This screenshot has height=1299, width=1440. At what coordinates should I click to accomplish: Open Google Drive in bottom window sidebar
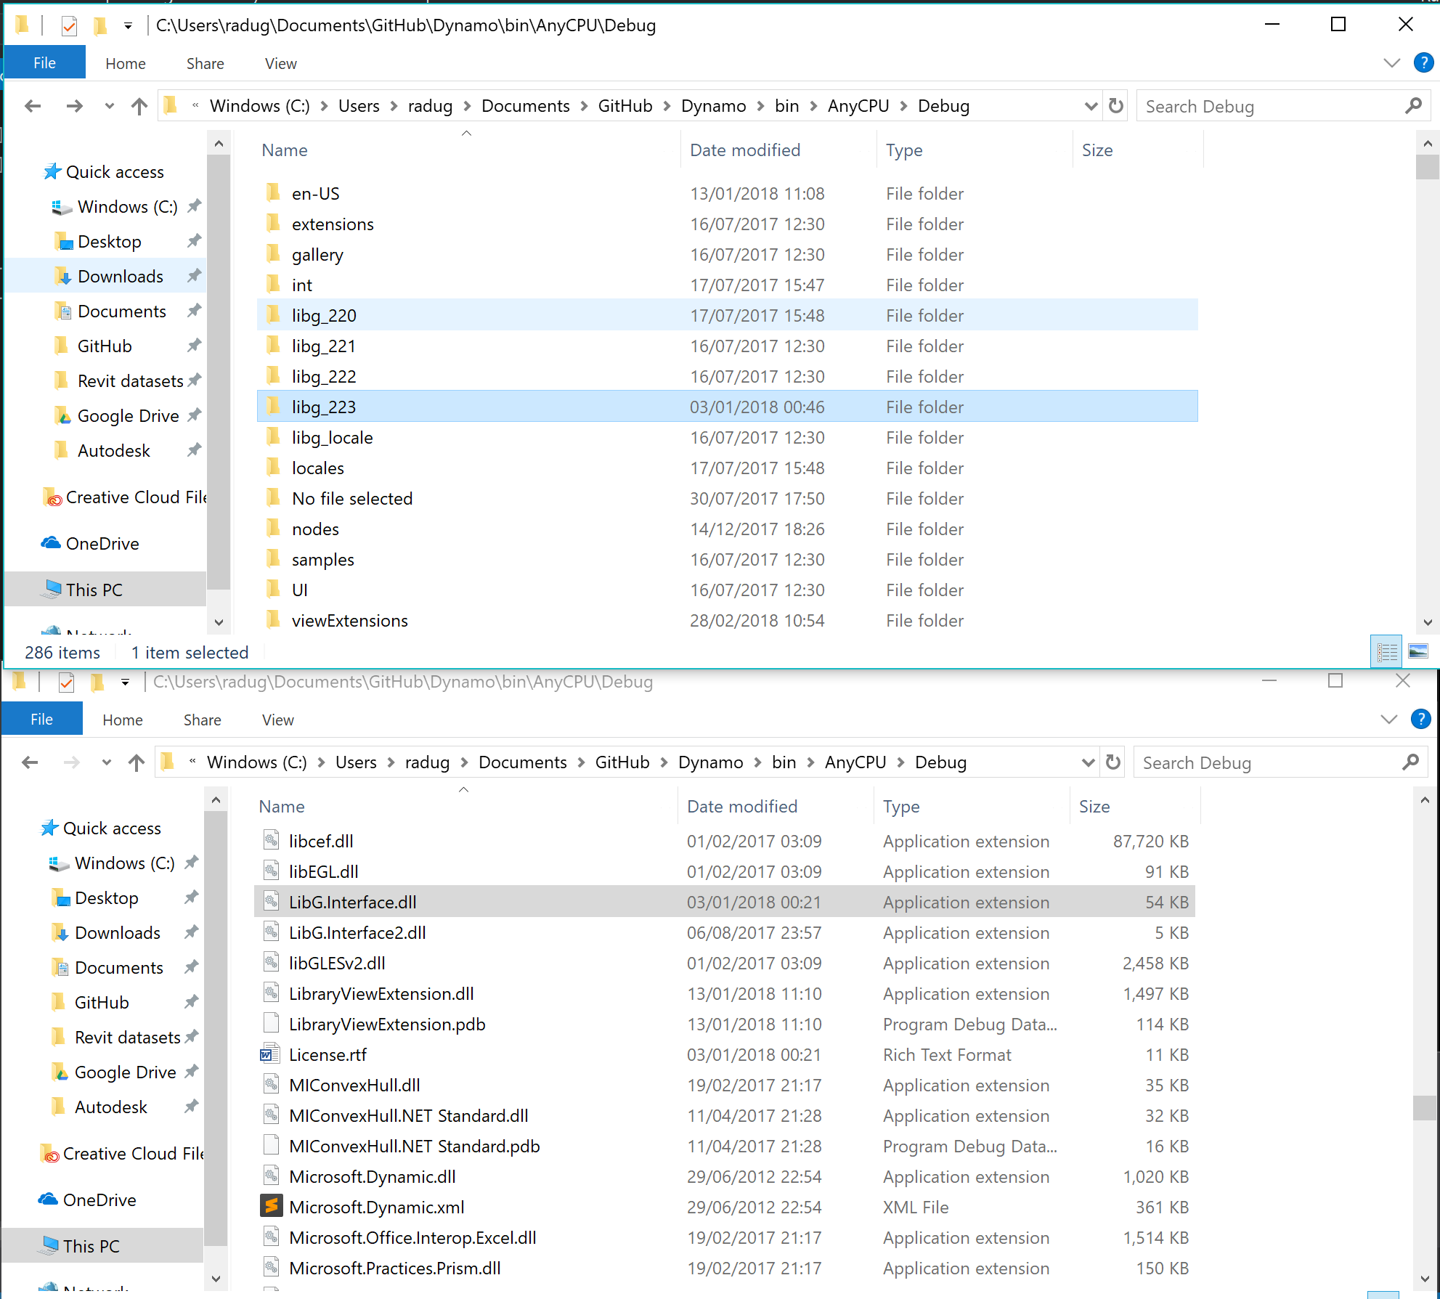pos(125,1072)
